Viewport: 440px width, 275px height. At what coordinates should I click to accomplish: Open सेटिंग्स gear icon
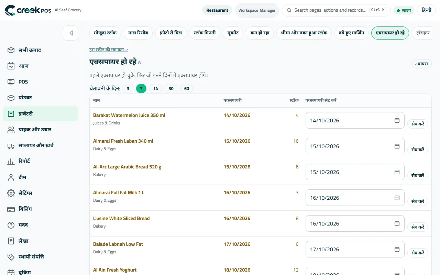pos(11,193)
